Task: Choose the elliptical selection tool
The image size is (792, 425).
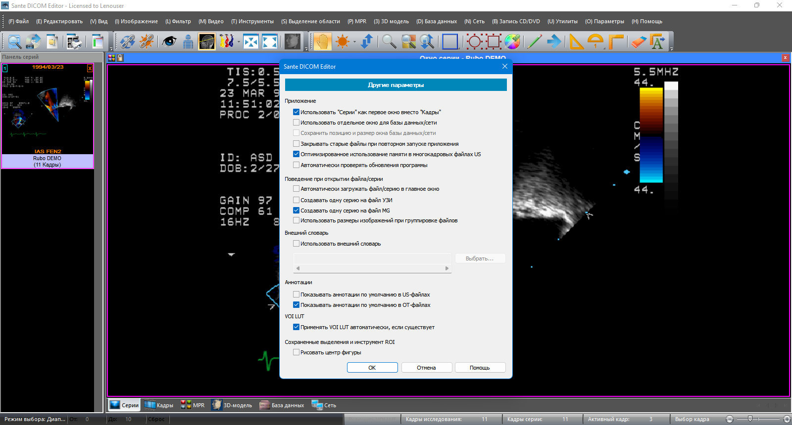Action: [474, 42]
